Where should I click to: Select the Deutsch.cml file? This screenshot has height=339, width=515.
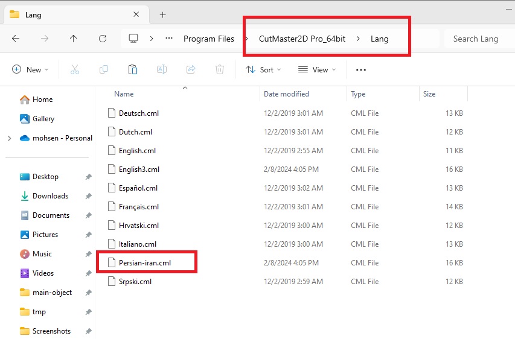pos(139,113)
